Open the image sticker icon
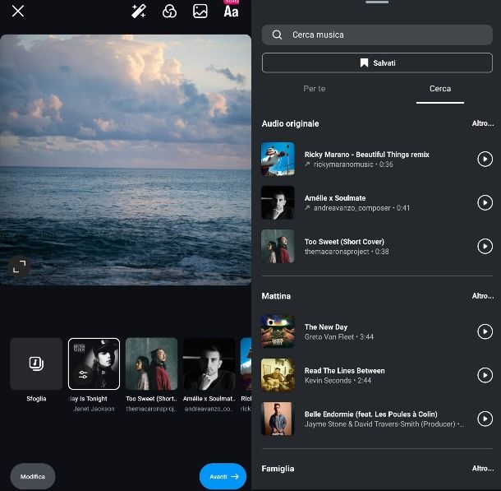Screen dimensions: 501x491 tap(200, 12)
